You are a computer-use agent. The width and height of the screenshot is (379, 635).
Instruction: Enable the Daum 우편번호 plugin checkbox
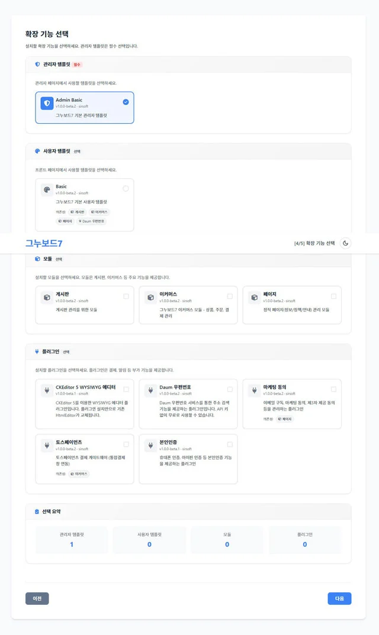230,389
